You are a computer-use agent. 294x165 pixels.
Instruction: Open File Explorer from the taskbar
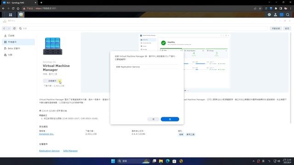coord(161,161)
